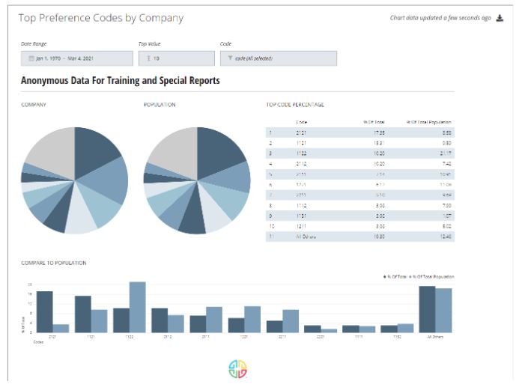Select table row 10 with code 1211
Viewport: 525px width, 390px height.
359,226
